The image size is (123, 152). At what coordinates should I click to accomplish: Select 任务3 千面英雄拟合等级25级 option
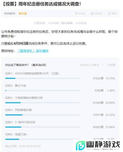tap(24, 98)
